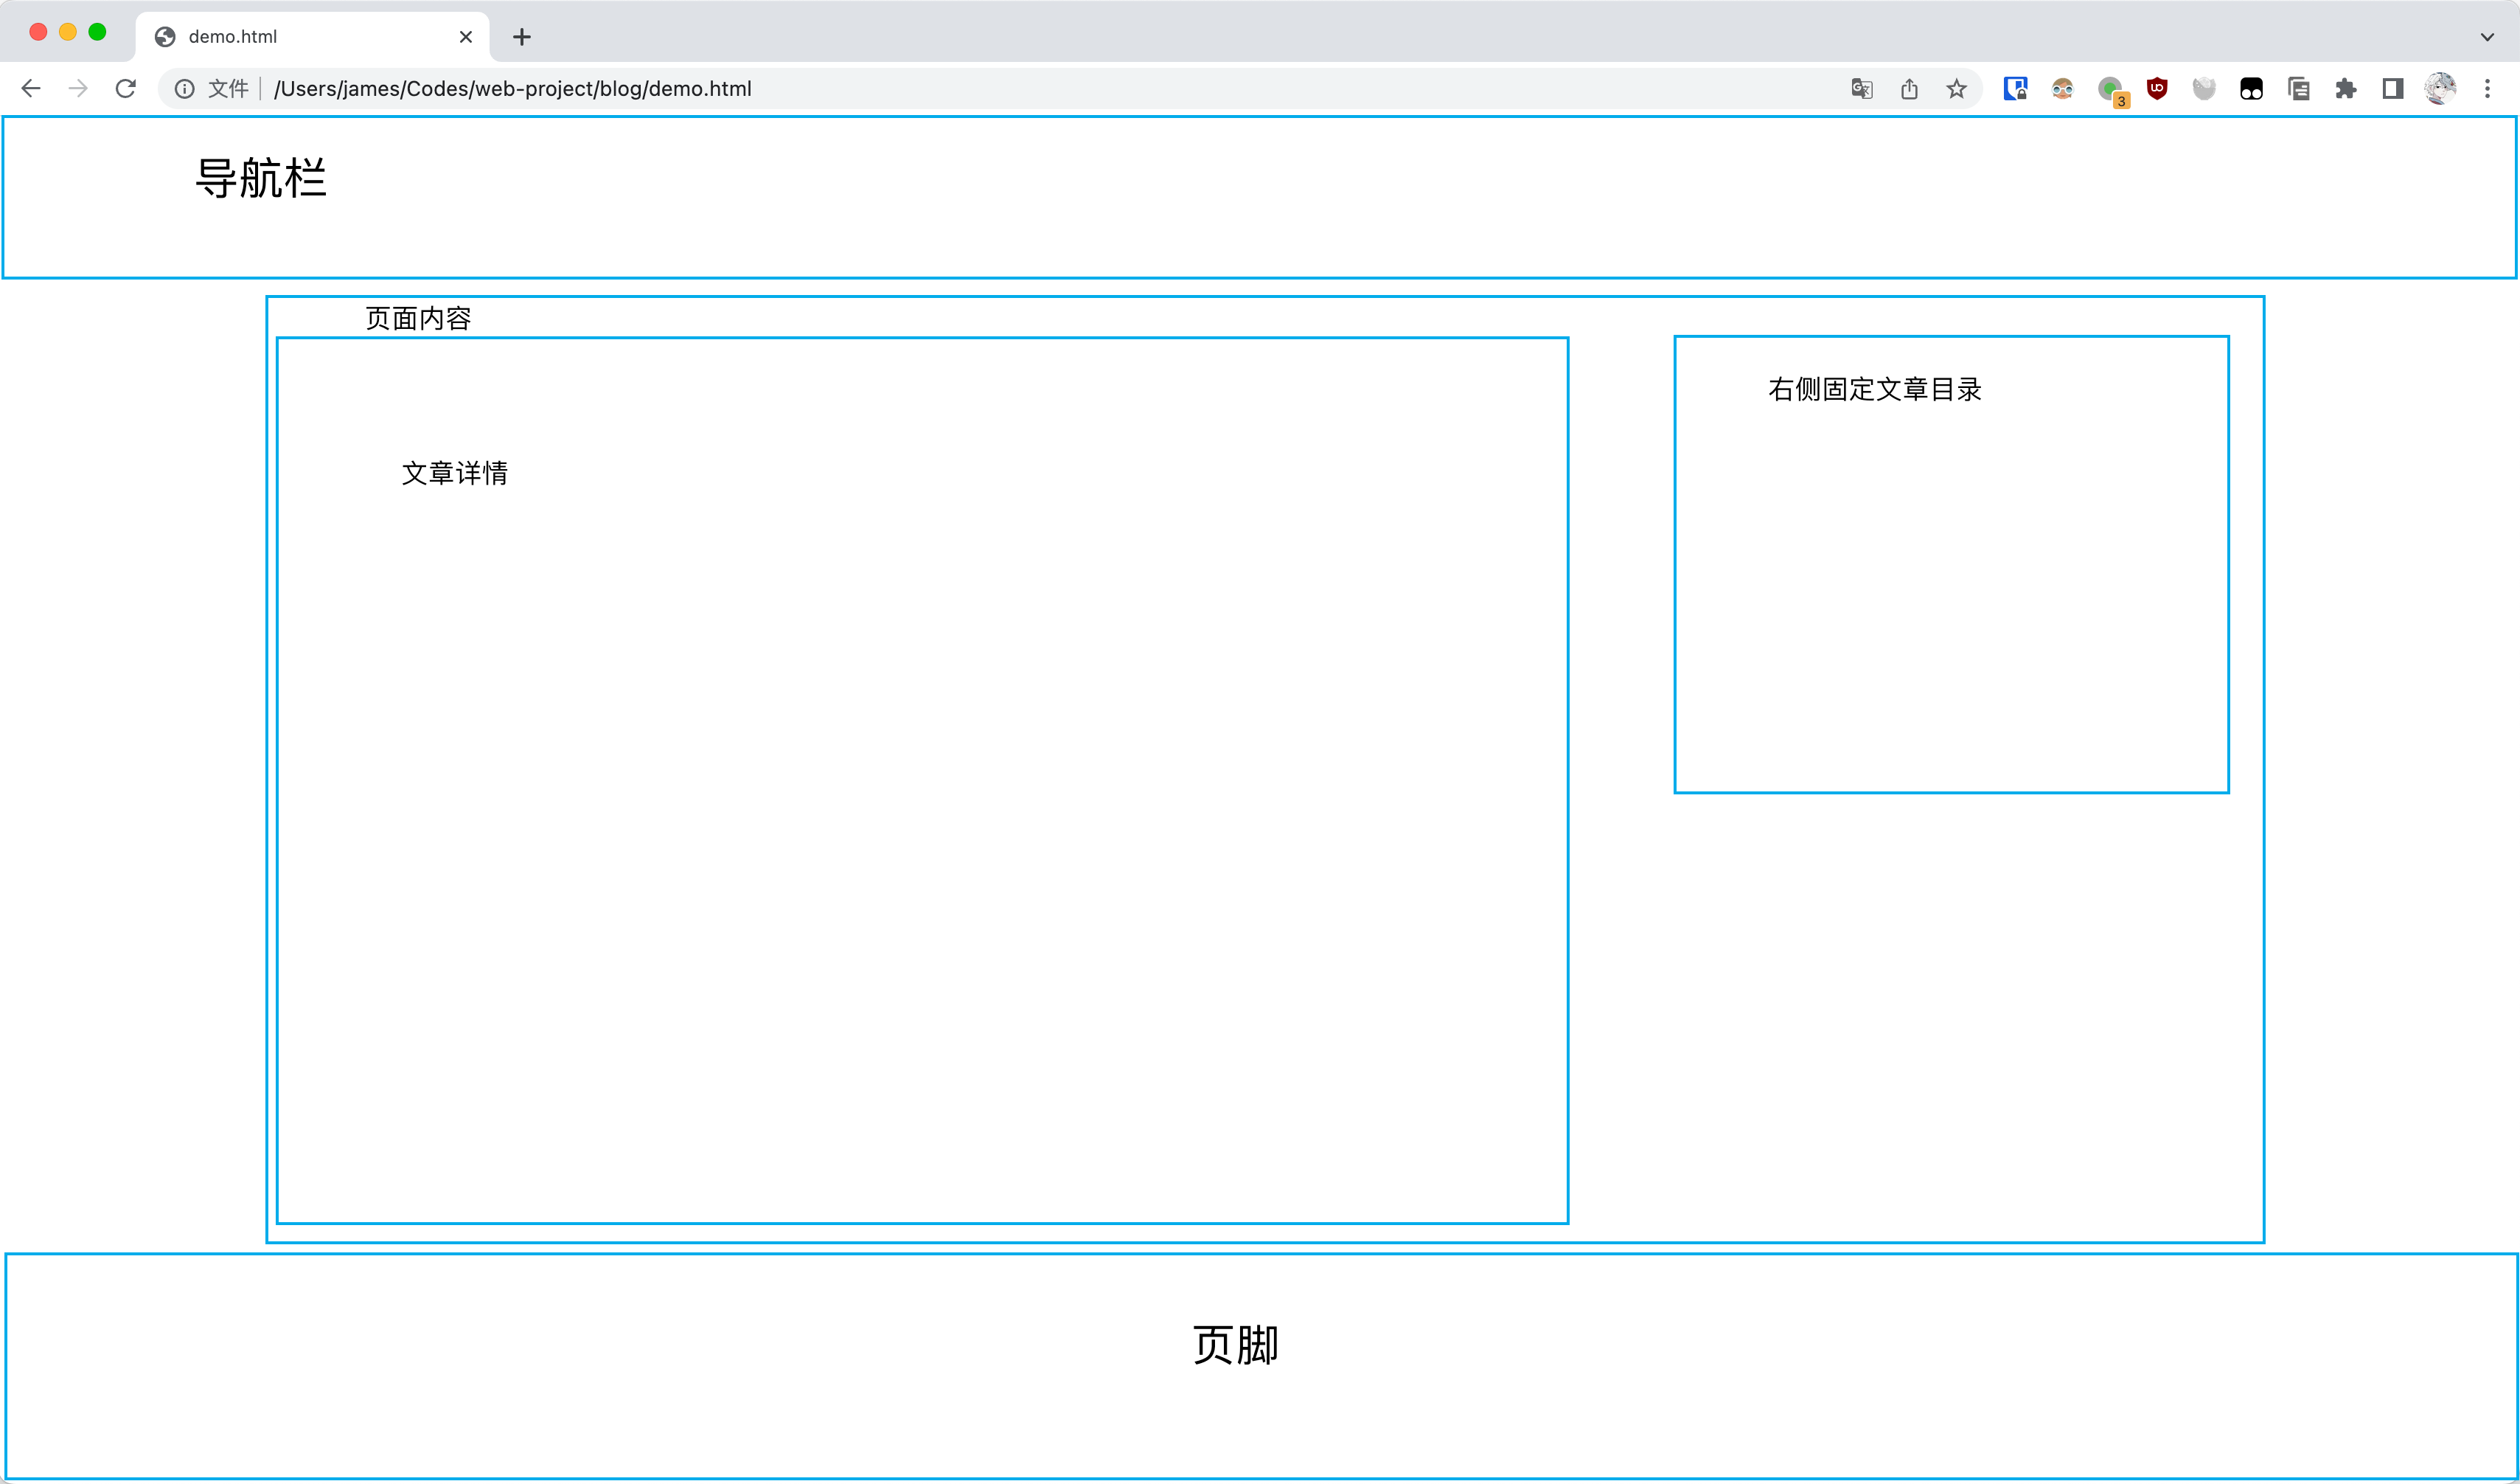Open the Chrome profile avatar

[x=2440, y=89]
